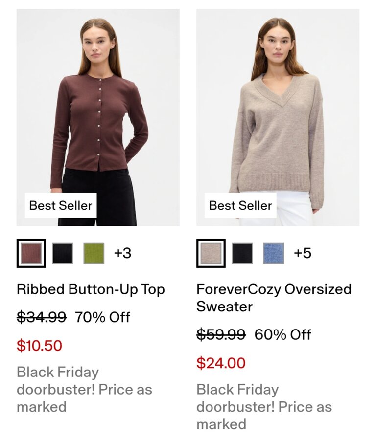Click the Best Seller badge on the button-up top
Viewport: 376px width, 440px height.
coord(61,205)
